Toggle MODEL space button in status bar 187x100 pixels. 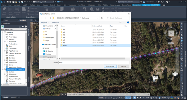101,98
